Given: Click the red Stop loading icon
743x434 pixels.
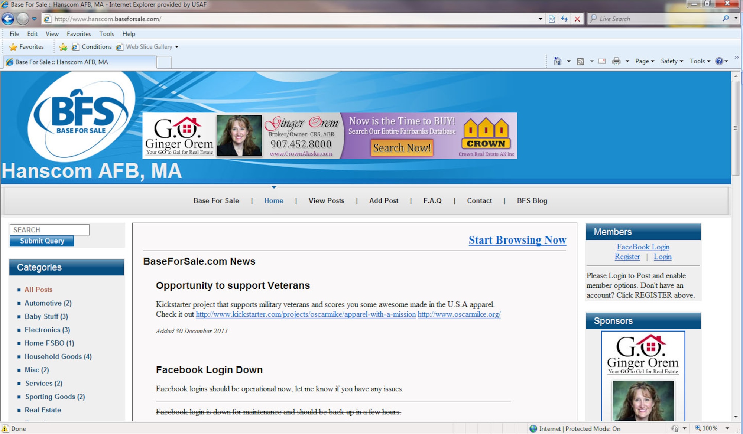Looking at the screenshot, I should click(x=577, y=19).
